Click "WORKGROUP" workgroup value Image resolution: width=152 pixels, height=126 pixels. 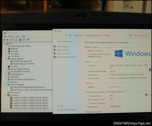116,106
